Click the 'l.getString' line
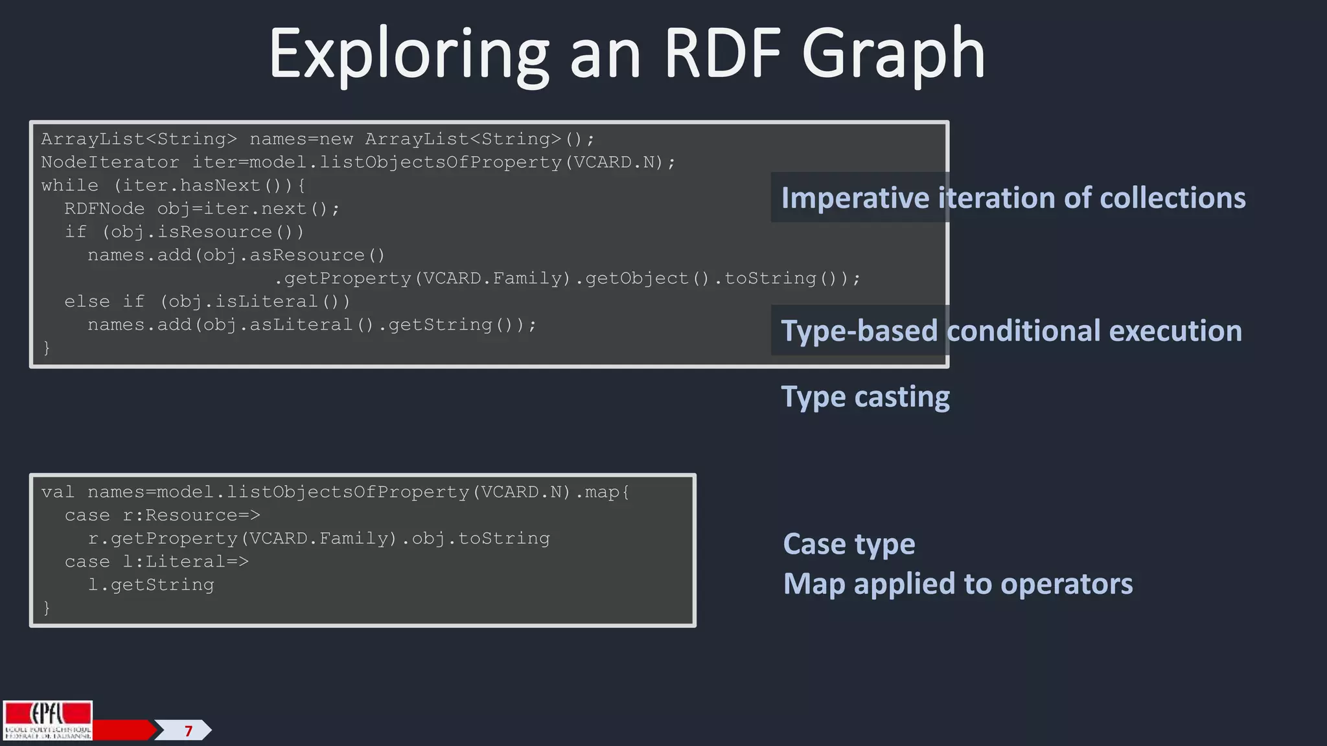Viewport: 1327px width, 746px height. [x=151, y=585]
